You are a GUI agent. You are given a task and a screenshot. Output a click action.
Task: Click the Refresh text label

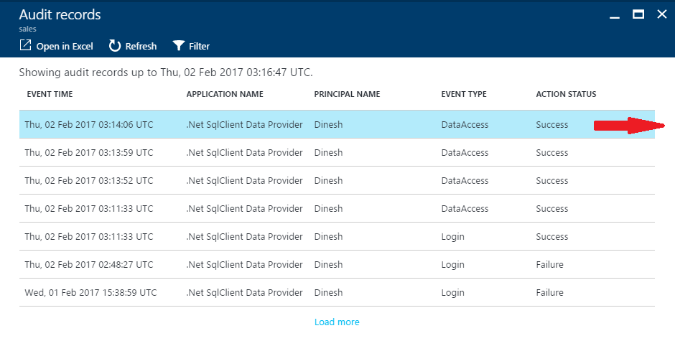[x=141, y=46]
